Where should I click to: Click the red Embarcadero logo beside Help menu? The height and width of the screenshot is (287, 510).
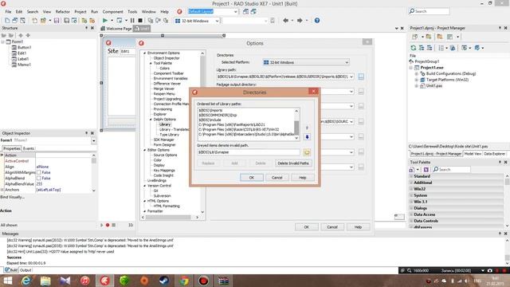click(179, 11)
